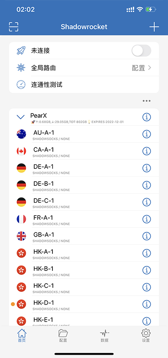Image resolution: width=168 pixels, height=358 pixels.
Task: Collapse the PearX server group
Action: (21, 117)
